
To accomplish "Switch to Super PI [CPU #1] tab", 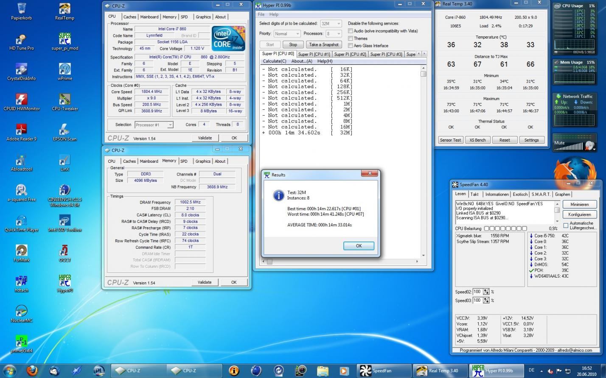I will pos(314,54).
